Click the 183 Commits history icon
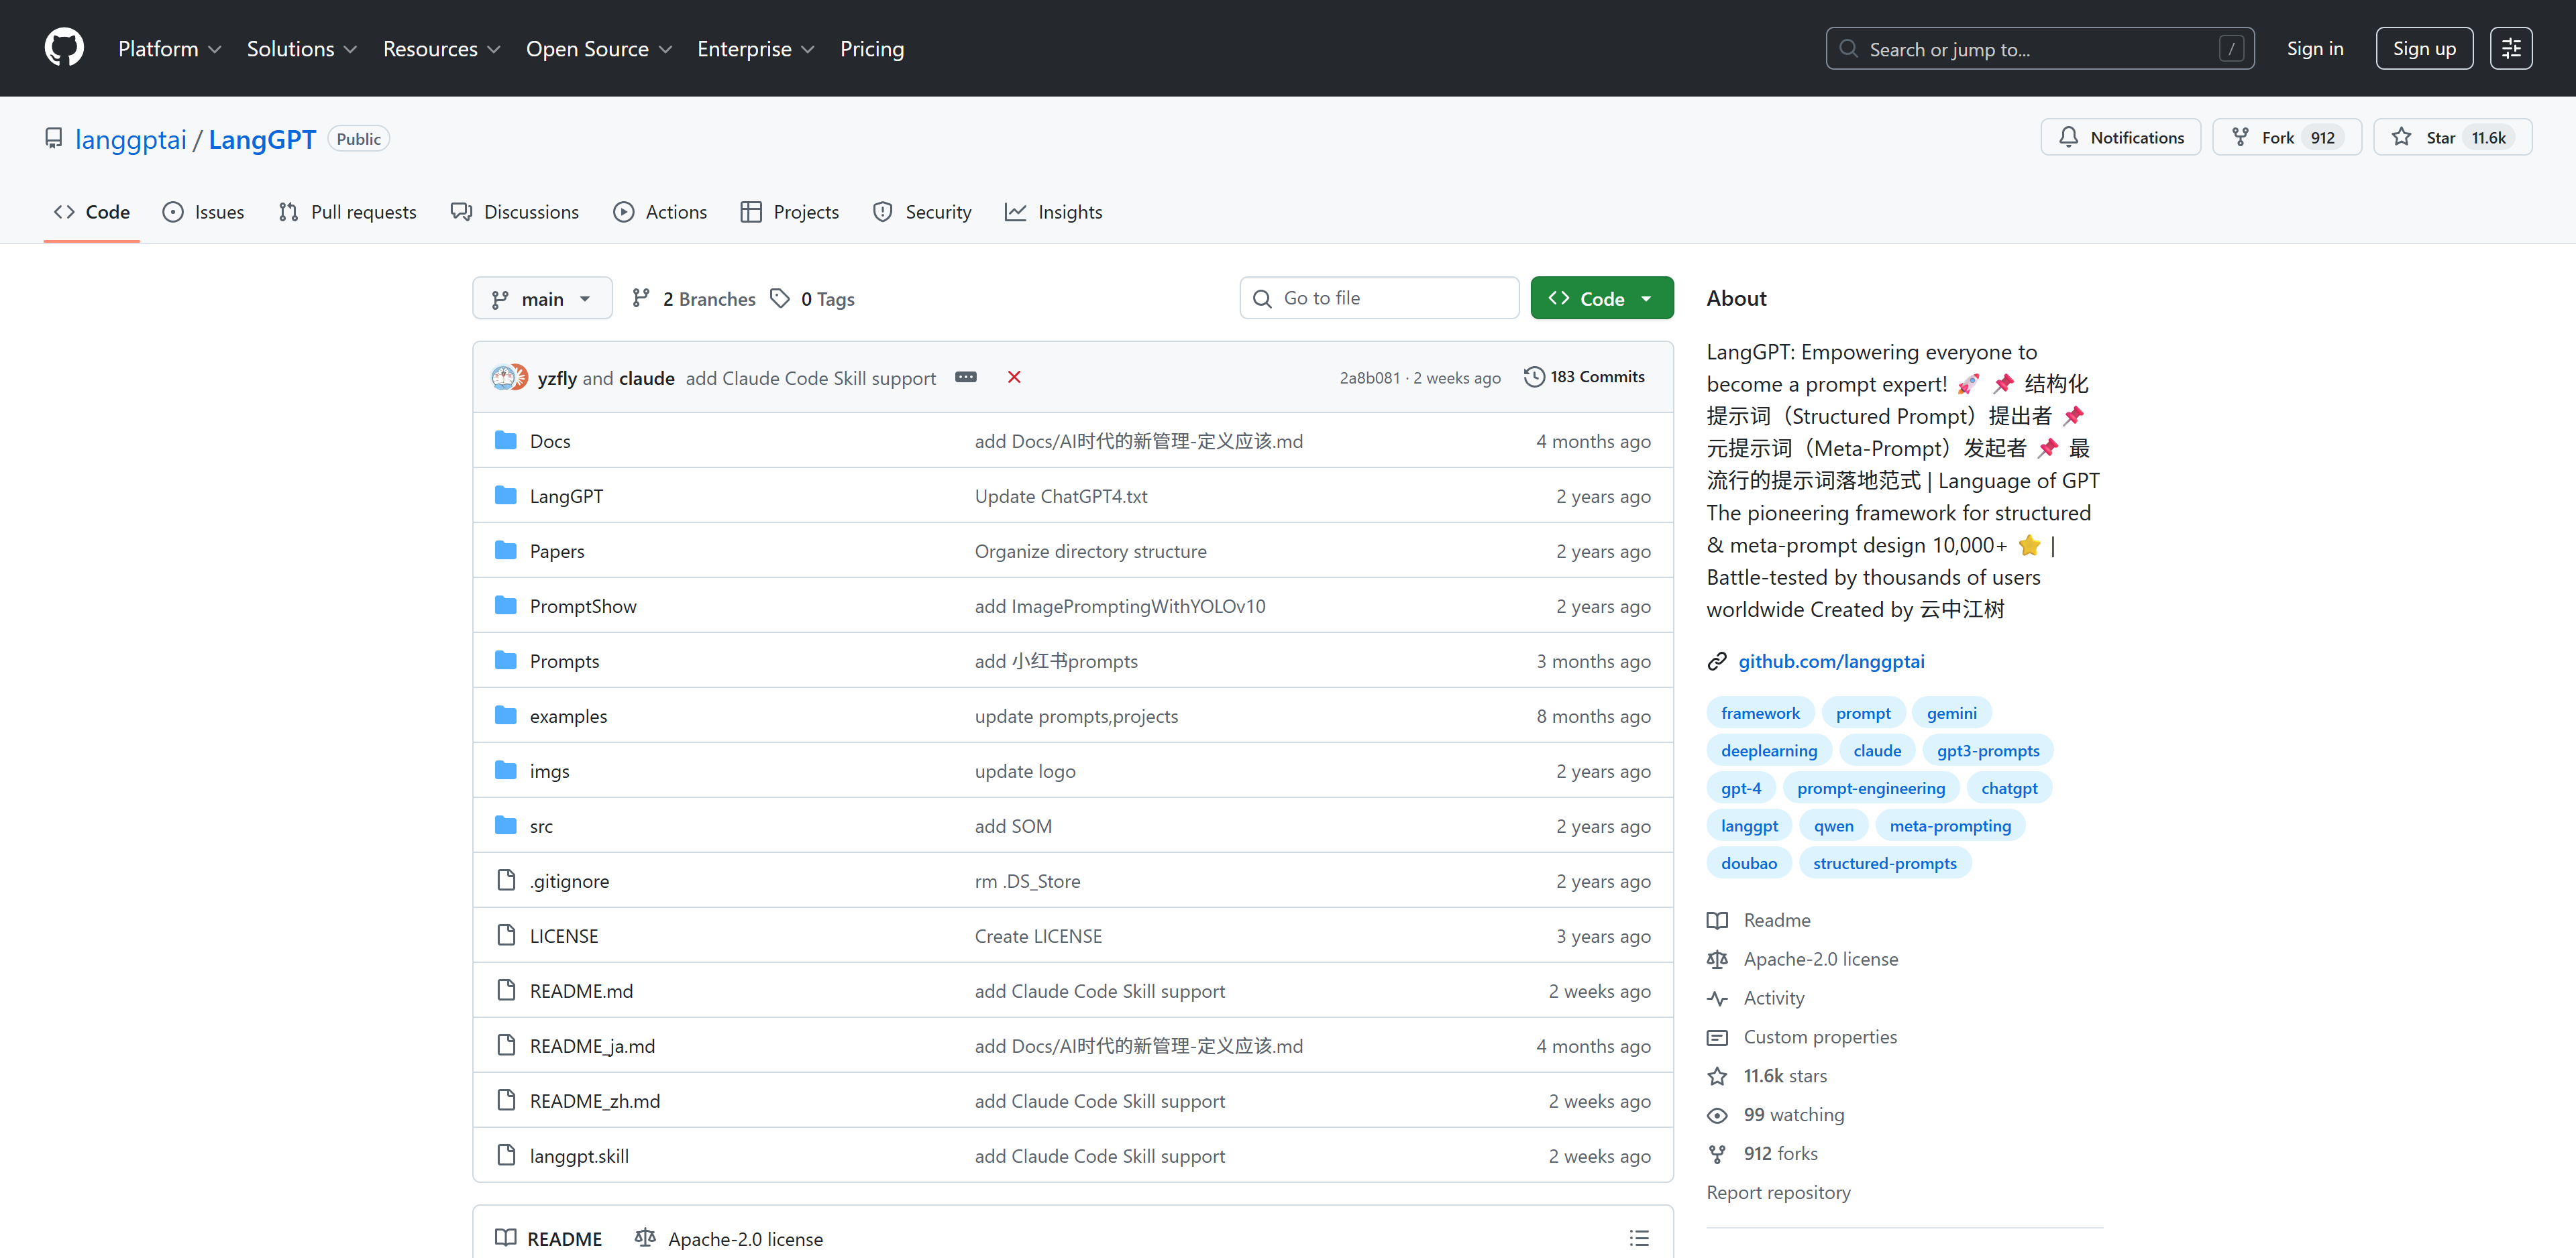Viewport: 2576px width, 1258px height. coord(1534,377)
